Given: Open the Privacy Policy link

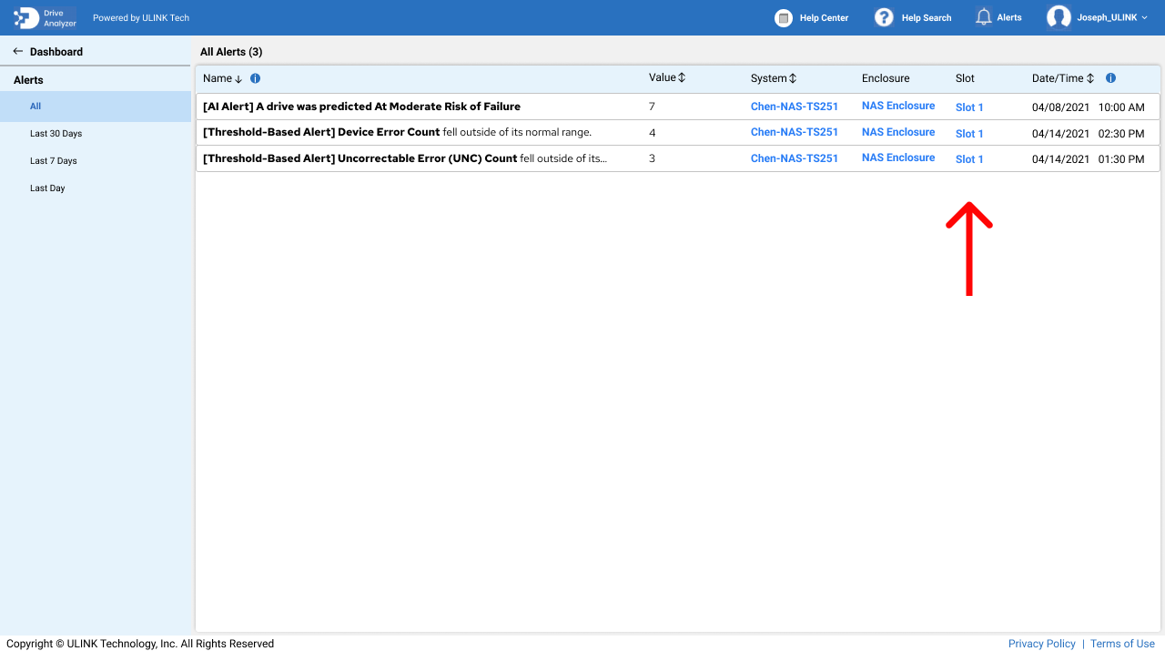Looking at the screenshot, I should tap(1041, 644).
